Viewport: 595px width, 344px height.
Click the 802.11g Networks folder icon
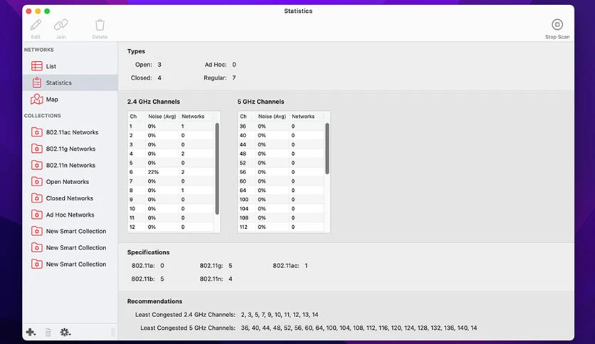37,149
